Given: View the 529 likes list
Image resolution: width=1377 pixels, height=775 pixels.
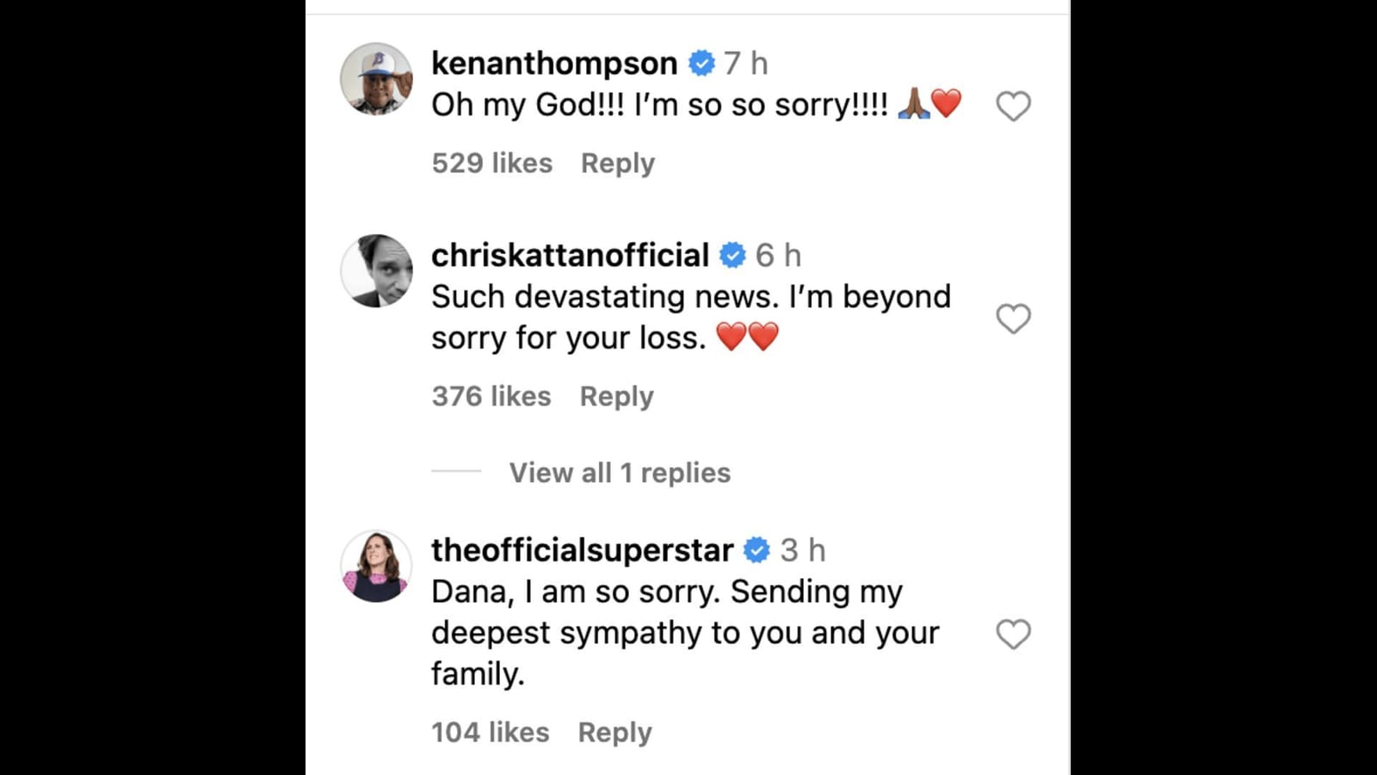Looking at the screenshot, I should pyautogui.click(x=492, y=163).
